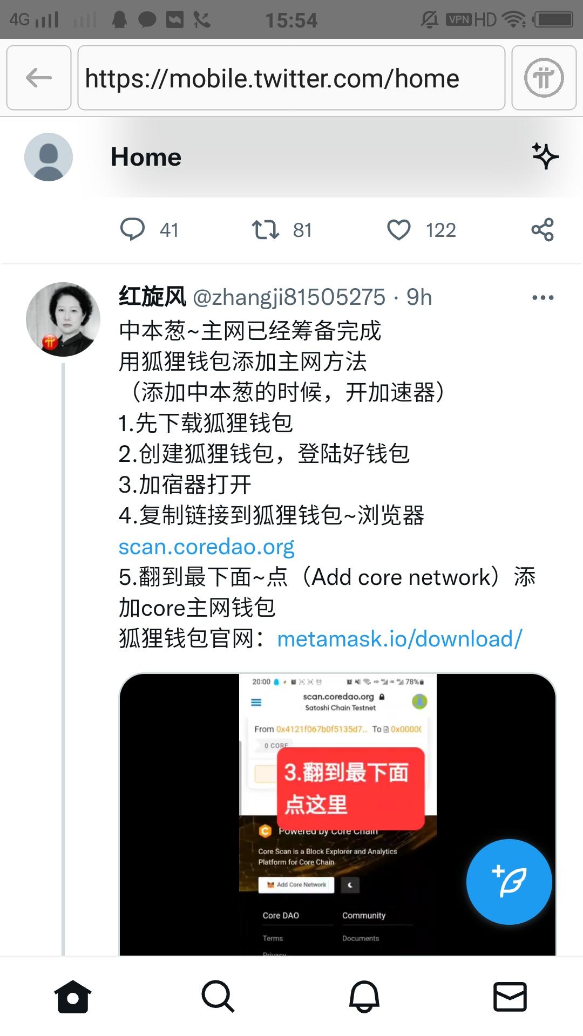Viewport: 583px width, 1036px height.
Task: Open the @zhangji81505275 username handle
Action: pyautogui.click(x=289, y=297)
